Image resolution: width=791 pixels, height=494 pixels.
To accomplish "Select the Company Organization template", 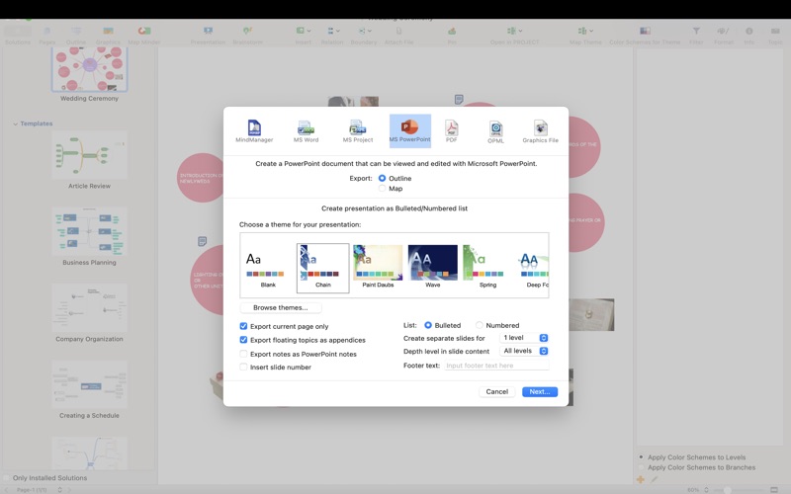I will tap(89, 307).
